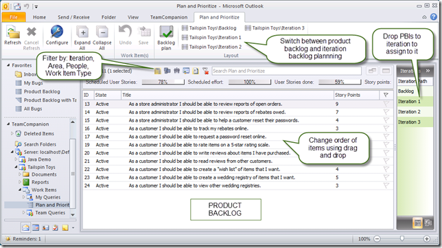Expand the Documents folder node

[20, 174]
